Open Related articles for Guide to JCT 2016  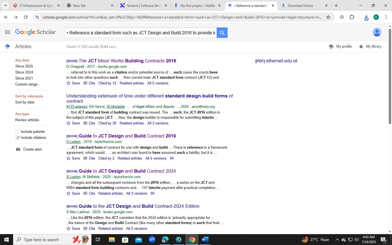pos(130,158)
